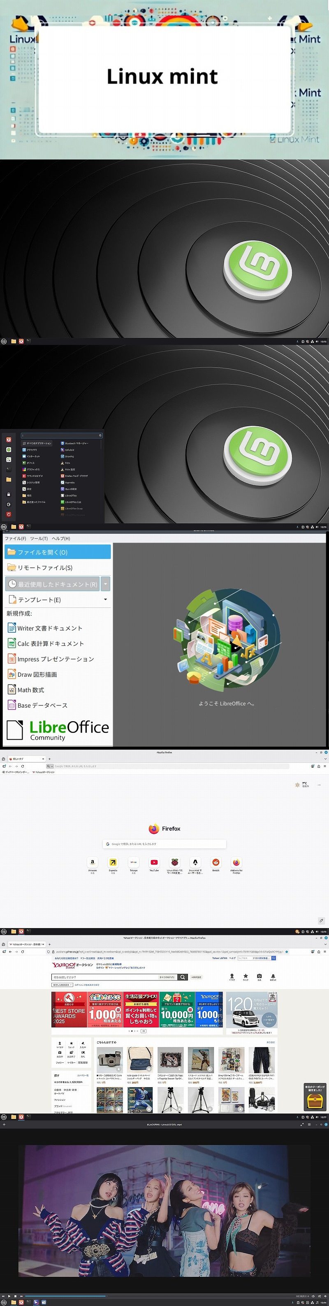
Task: Click the Firefox homepage Google search field
Action: (164, 844)
